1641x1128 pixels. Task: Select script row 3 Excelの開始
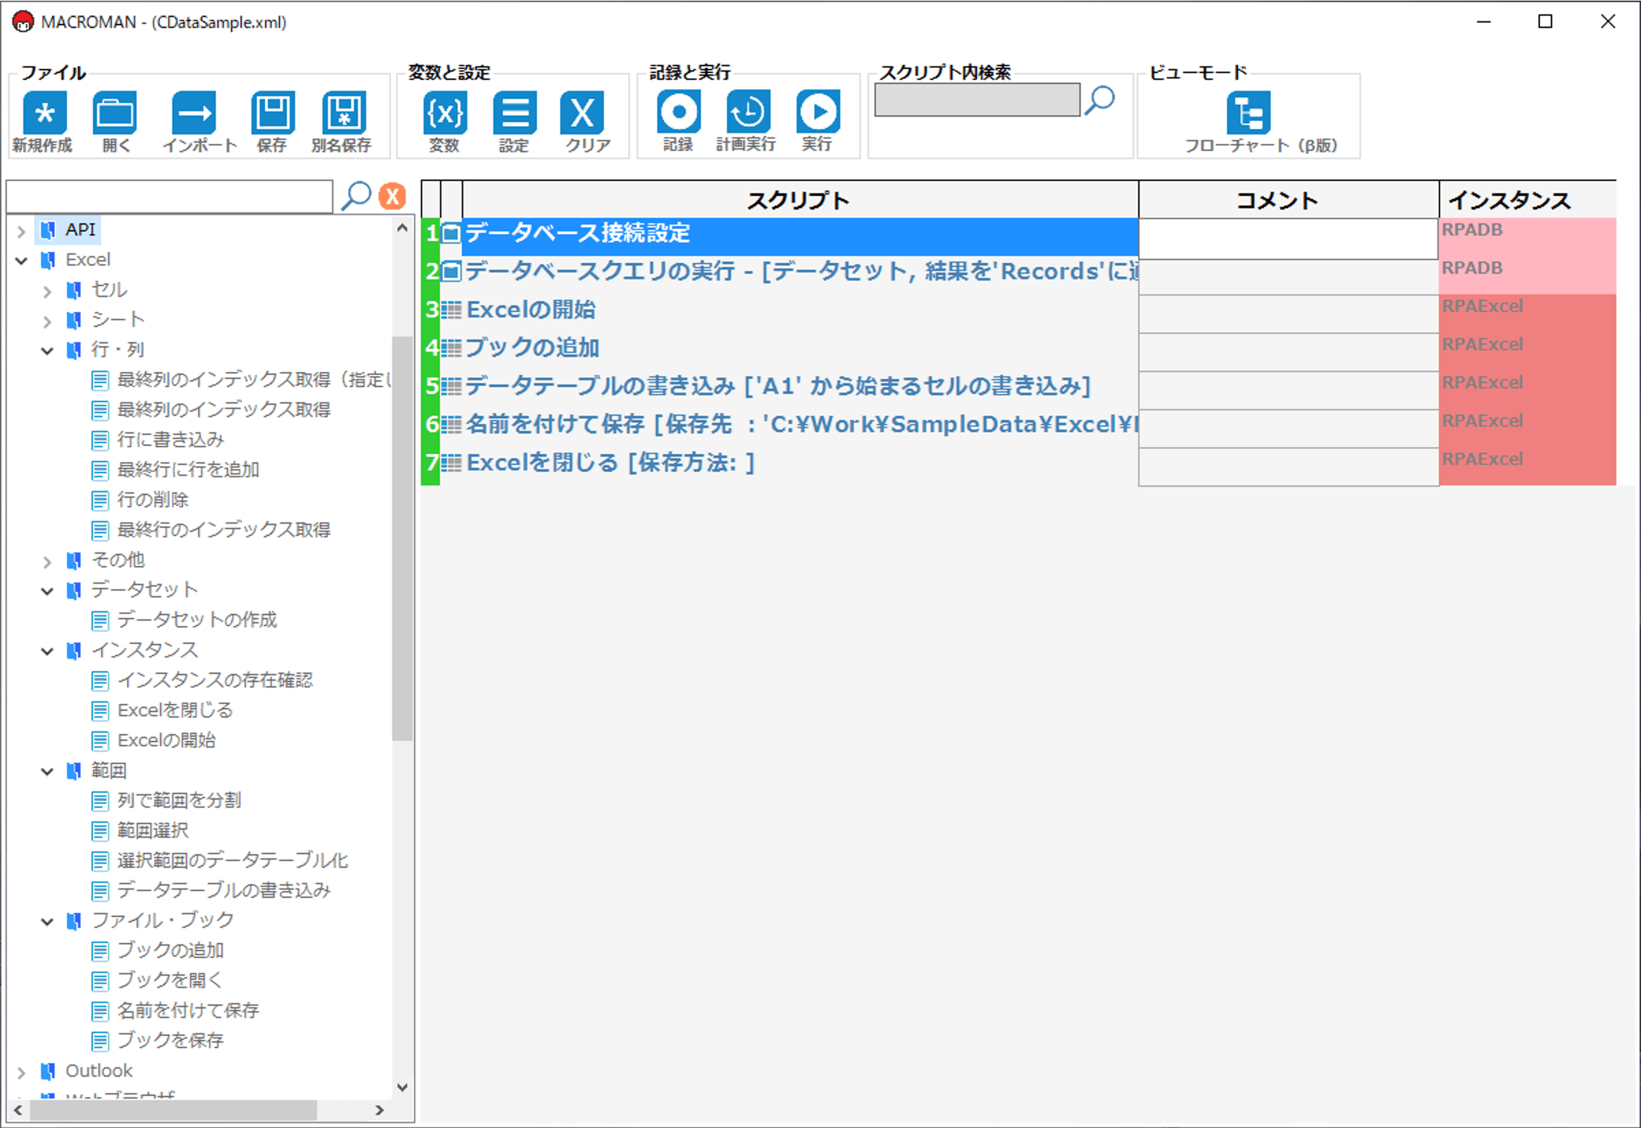pyautogui.click(x=530, y=309)
